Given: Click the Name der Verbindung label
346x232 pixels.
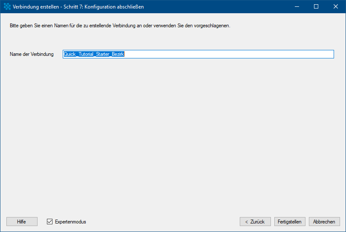Looking at the screenshot, I should (x=32, y=54).
